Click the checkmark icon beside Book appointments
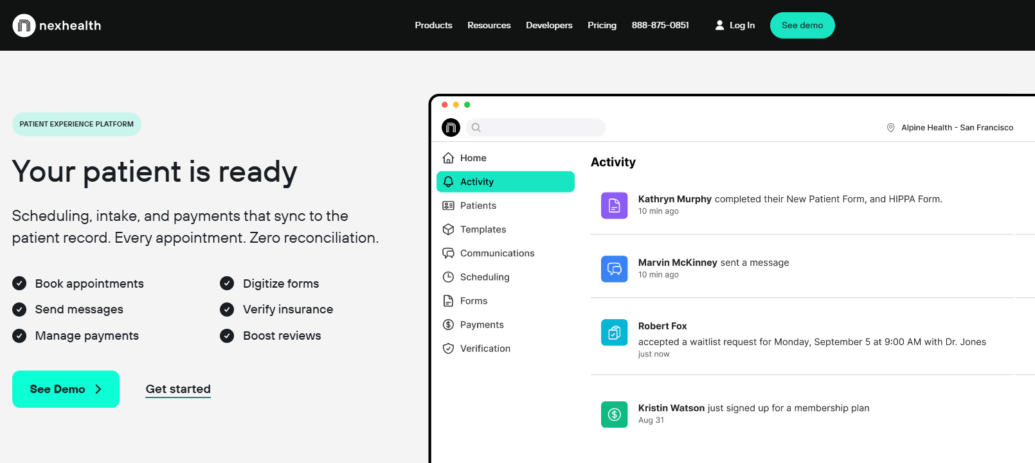Image resolution: width=1035 pixels, height=463 pixels. point(20,283)
